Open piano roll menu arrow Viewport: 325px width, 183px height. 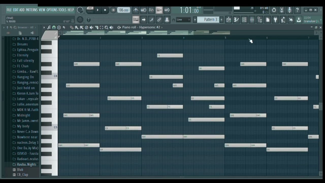click(x=44, y=27)
